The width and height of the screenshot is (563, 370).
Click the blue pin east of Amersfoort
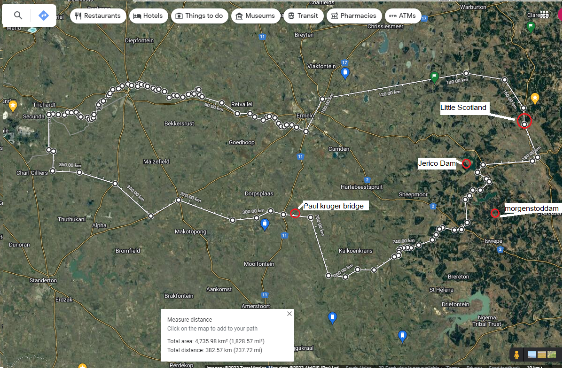(x=332, y=318)
